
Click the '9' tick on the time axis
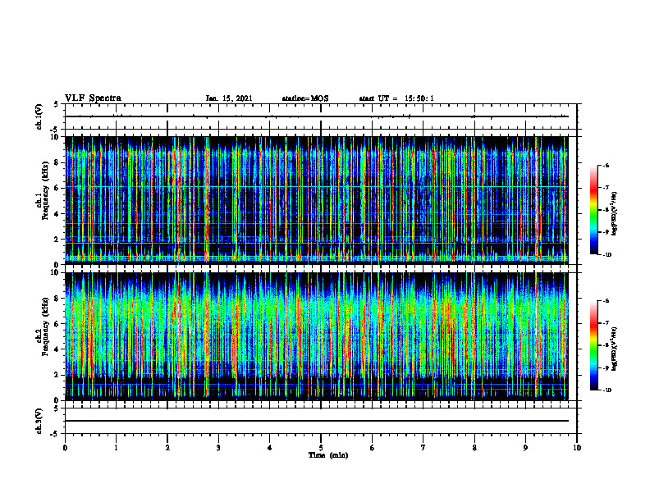525,448
